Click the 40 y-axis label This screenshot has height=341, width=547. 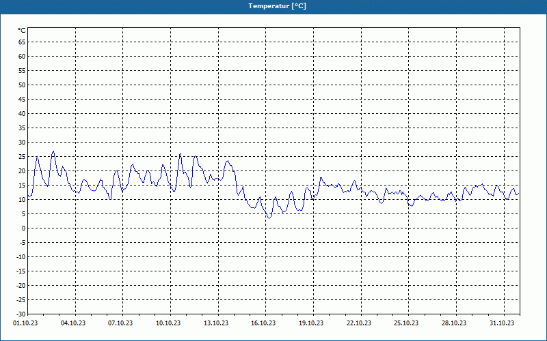(22, 114)
